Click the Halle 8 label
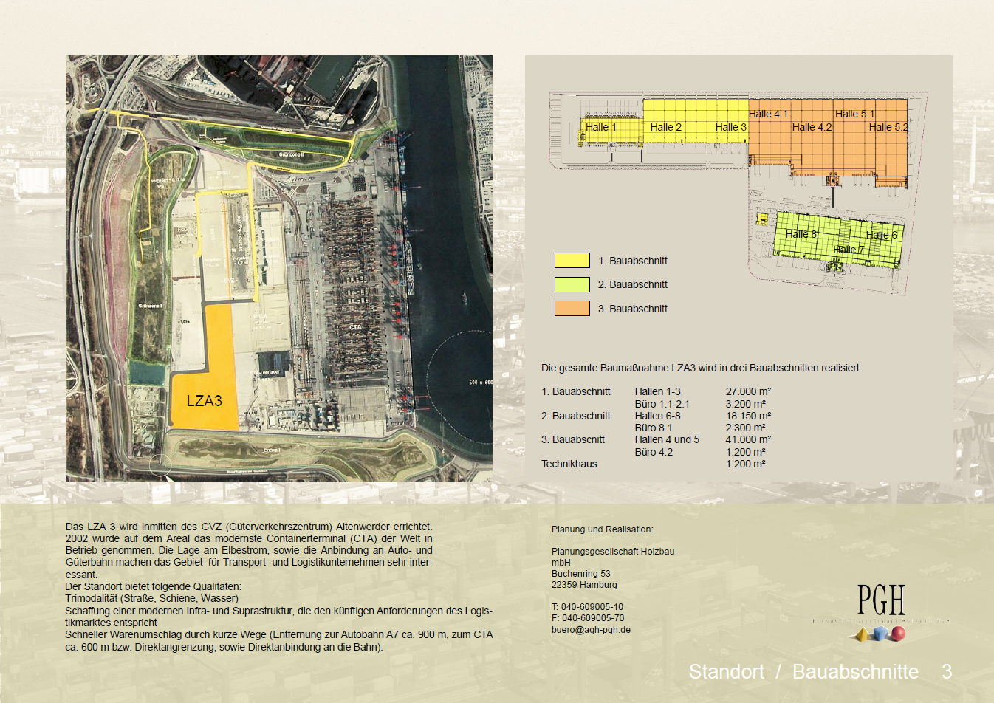Screen dimensions: 994x703 801,234
